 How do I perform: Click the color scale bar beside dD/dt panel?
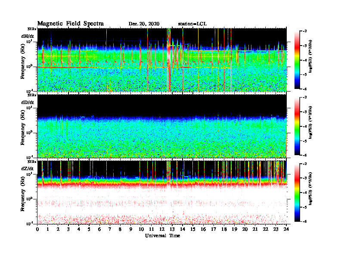click(x=297, y=126)
